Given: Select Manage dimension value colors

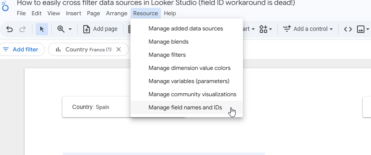Looking at the screenshot, I should [x=186, y=68].
